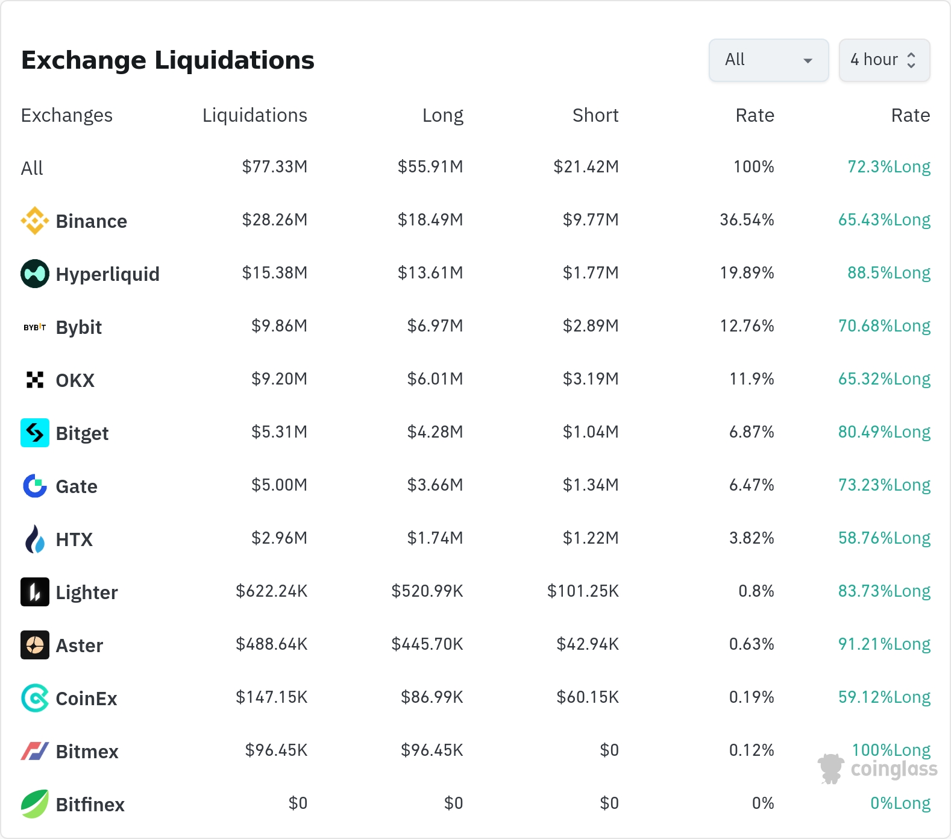
Task: Click the Bybit logo icon
Action: point(35,327)
